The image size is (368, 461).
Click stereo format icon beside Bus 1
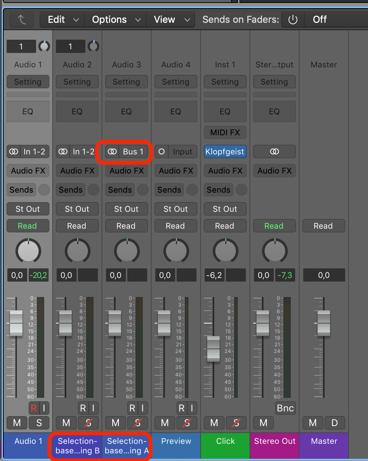click(x=112, y=151)
